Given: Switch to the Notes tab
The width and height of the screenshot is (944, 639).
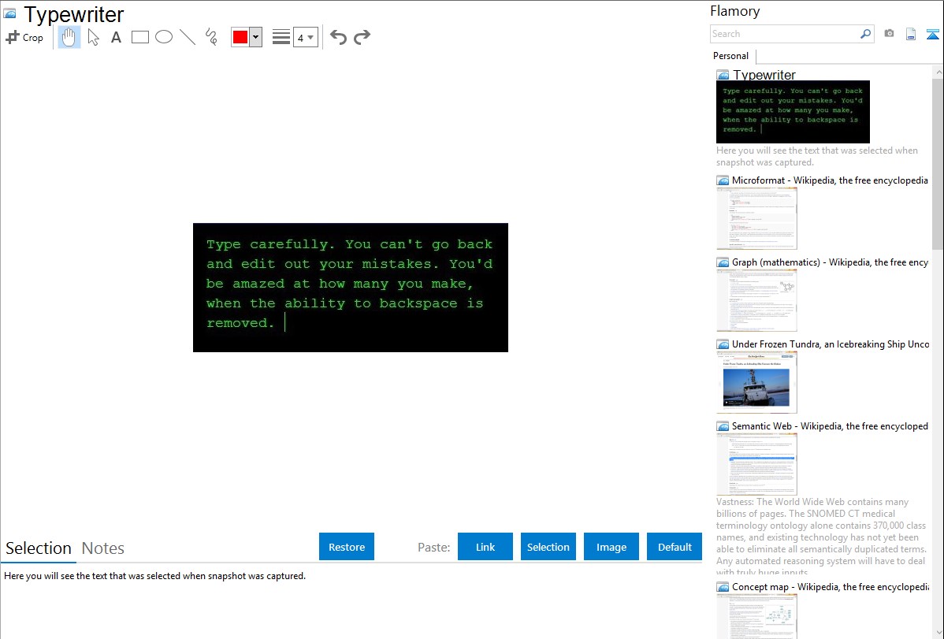Looking at the screenshot, I should [x=103, y=548].
